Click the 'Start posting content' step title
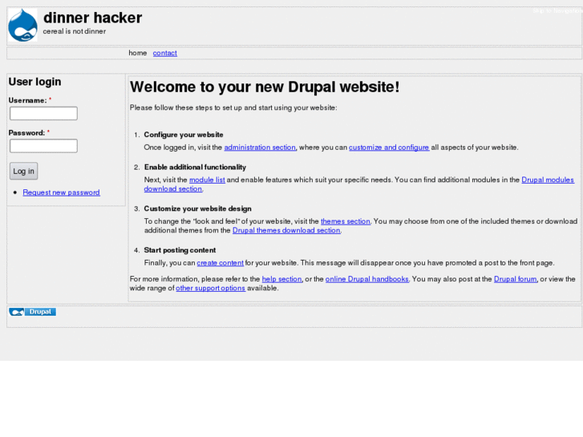The width and height of the screenshot is (583, 437). coord(180,250)
